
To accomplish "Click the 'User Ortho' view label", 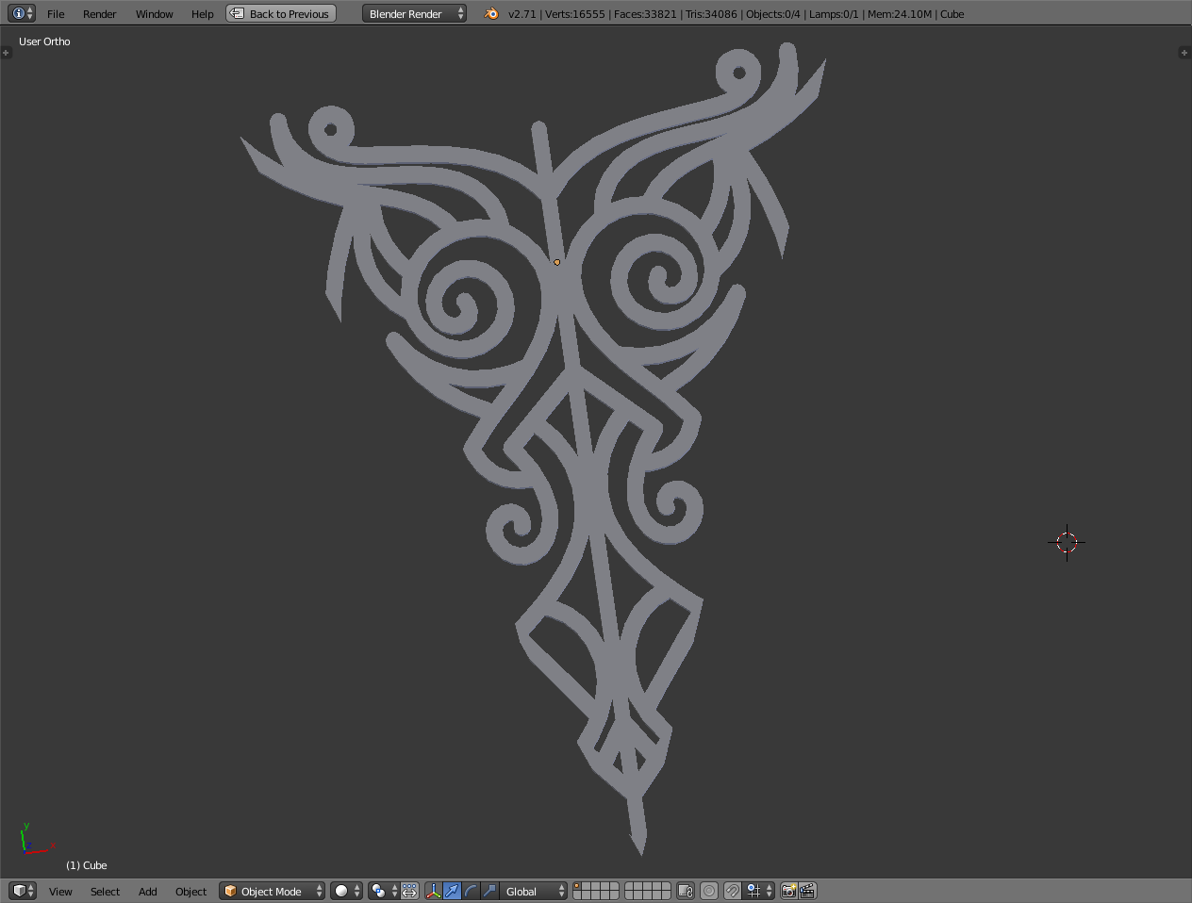I will pyautogui.click(x=44, y=41).
